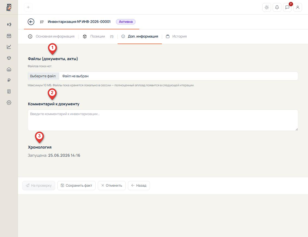The image size is (308, 237).
Task: Click the Файлов пока нет text
Action: tap(40, 66)
